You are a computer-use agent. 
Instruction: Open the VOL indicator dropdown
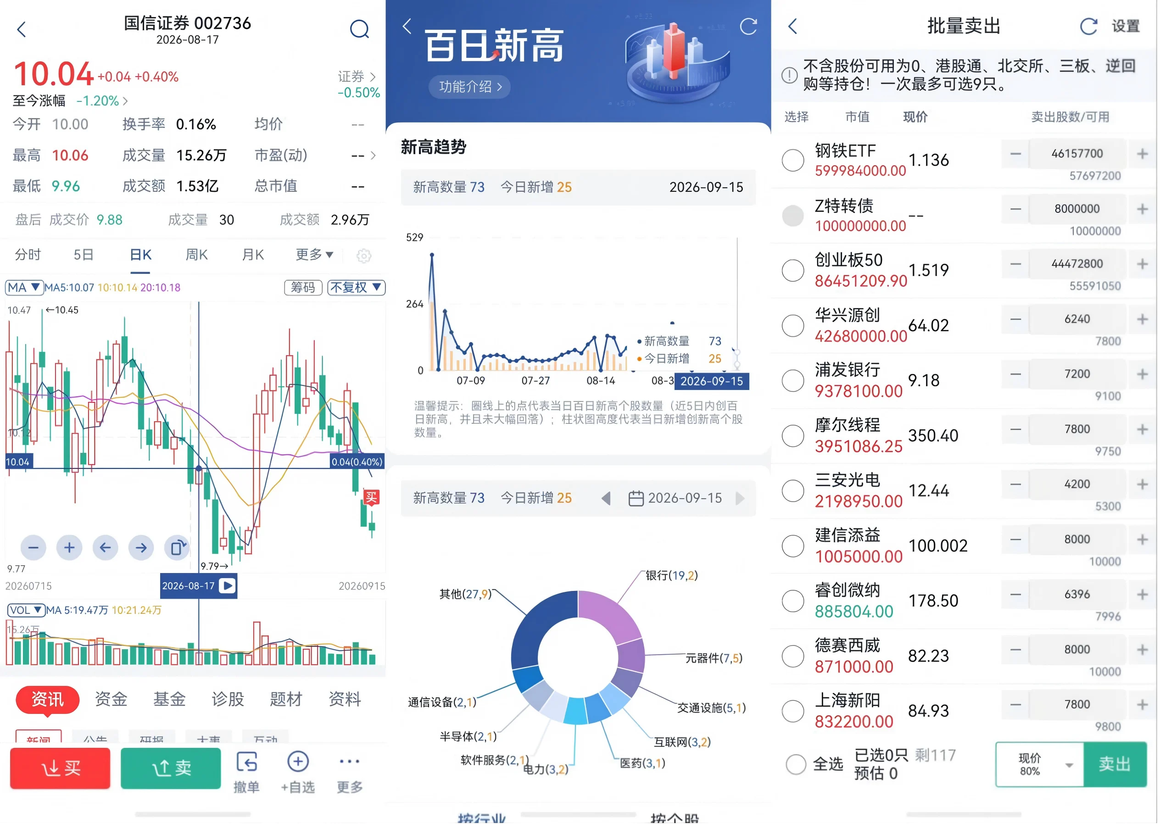click(x=26, y=610)
